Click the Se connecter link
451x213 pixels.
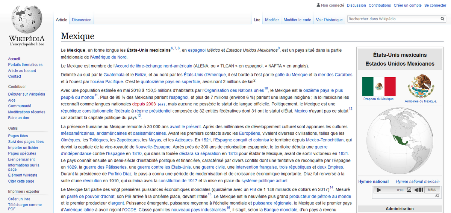coord(435,5)
